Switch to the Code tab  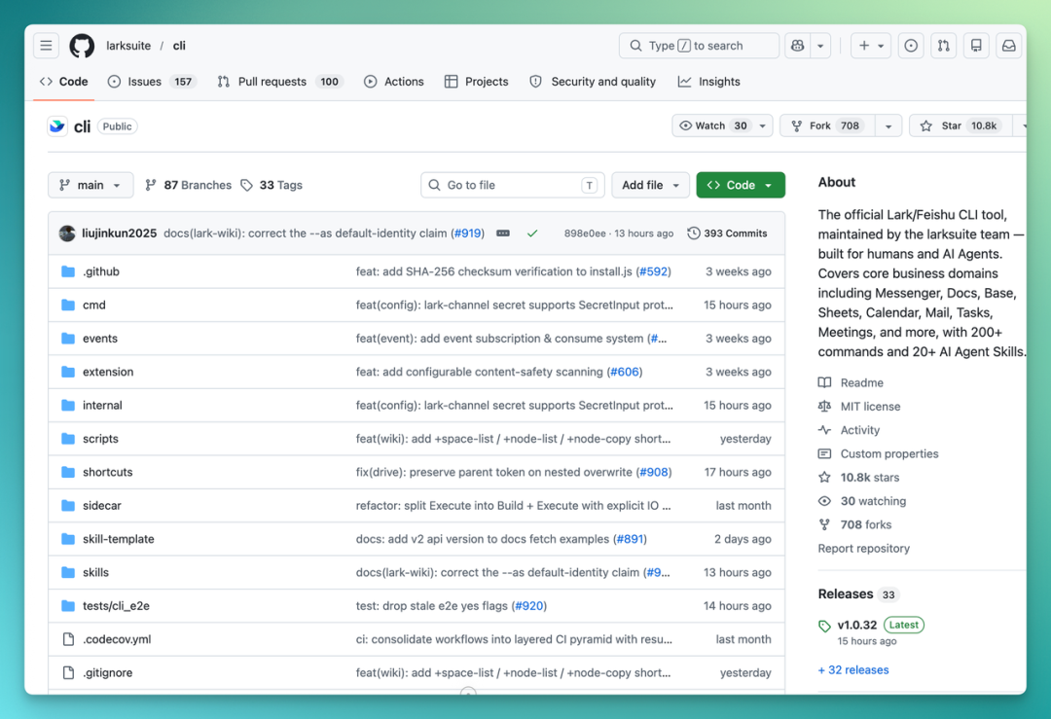click(64, 82)
